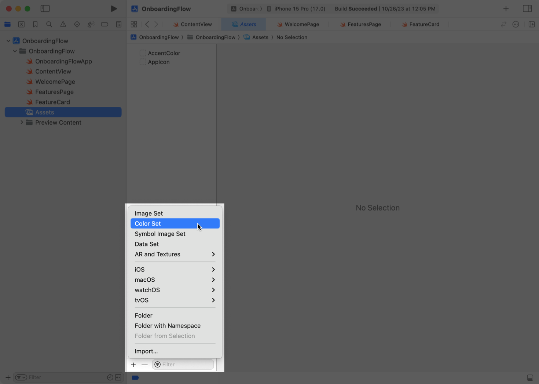Click the add asset plus button
The width and height of the screenshot is (539, 384).
click(x=133, y=365)
